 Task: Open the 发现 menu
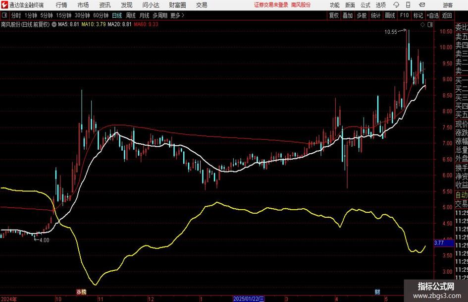[127, 5]
